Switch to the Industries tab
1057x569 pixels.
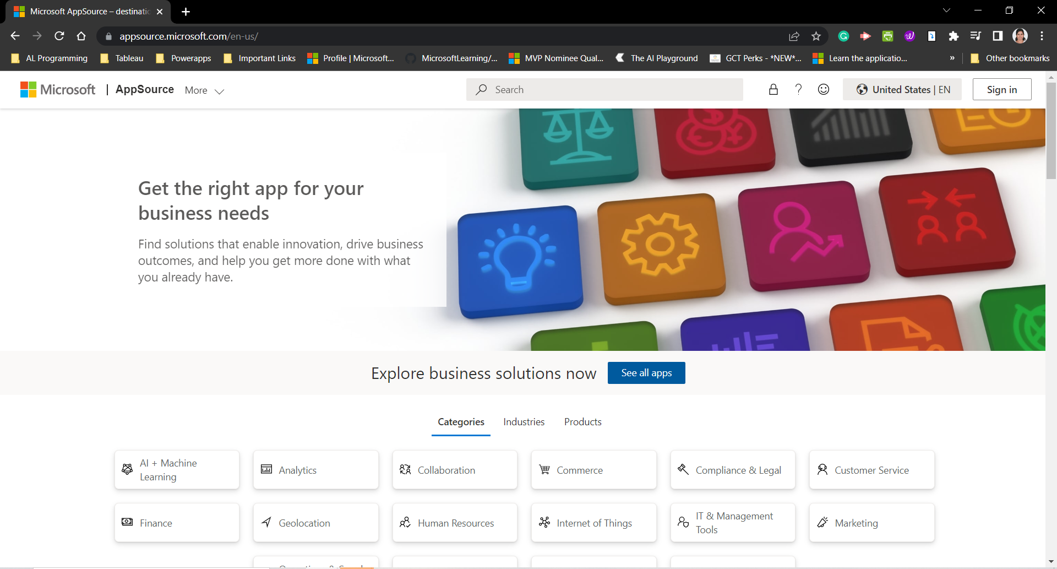pos(524,422)
